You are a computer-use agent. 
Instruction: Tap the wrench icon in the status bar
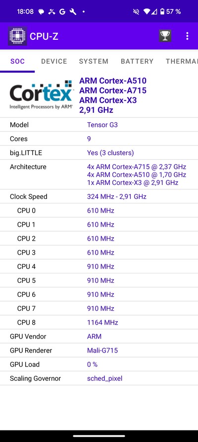pyautogui.click(x=73, y=11)
